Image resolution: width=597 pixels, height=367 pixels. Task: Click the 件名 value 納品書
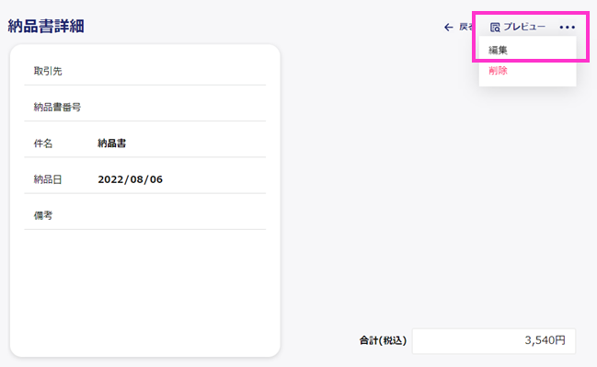click(x=111, y=143)
